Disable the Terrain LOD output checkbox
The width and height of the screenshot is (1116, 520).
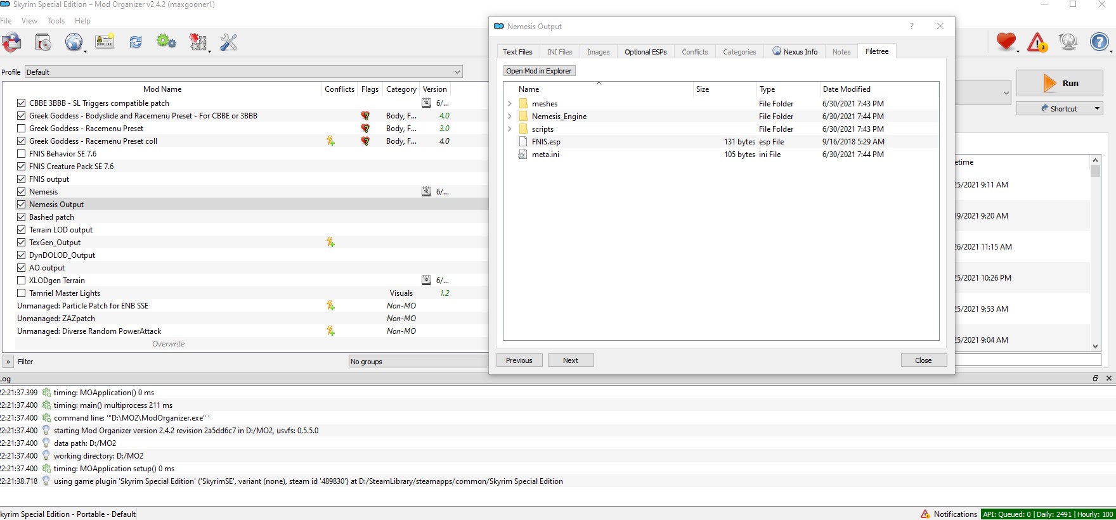tap(22, 230)
